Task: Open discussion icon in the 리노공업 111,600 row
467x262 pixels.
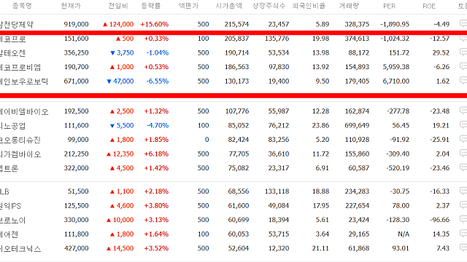Action: coord(463,124)
